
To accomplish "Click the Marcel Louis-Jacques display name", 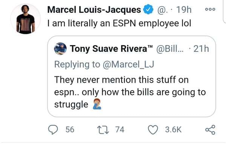I will tap(94, 10).
